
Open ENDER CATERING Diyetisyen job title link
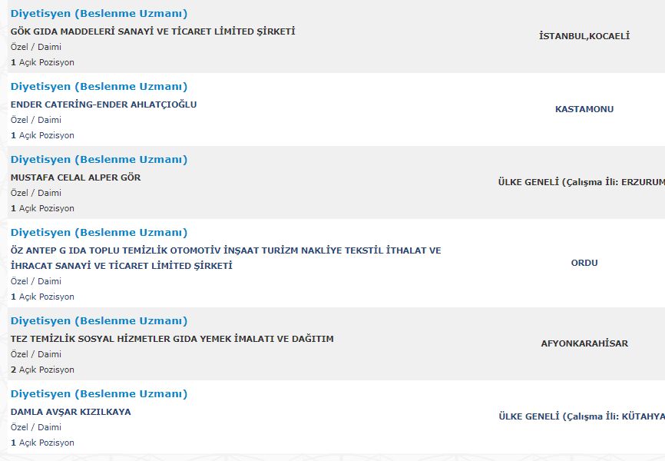tap(99, 87)
